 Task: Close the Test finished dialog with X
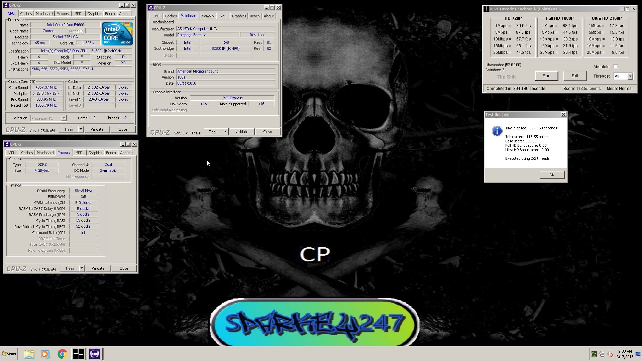point(563,114)
